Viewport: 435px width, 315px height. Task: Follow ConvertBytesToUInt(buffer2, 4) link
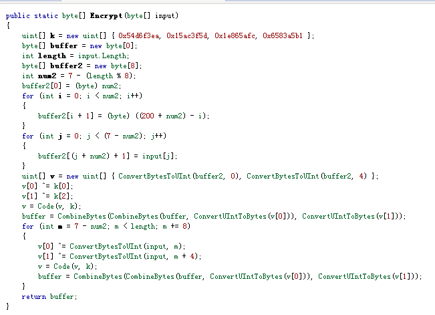coord(307,176)
